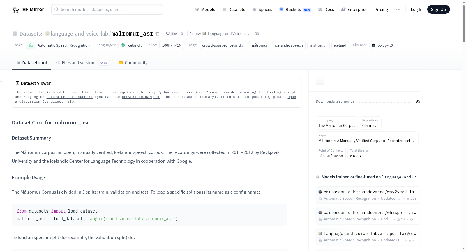Viewport: 466px width, 251px height.
Task: Follow Language and Voice Lab
Action: pyautogui.click(x=220, y=34)
